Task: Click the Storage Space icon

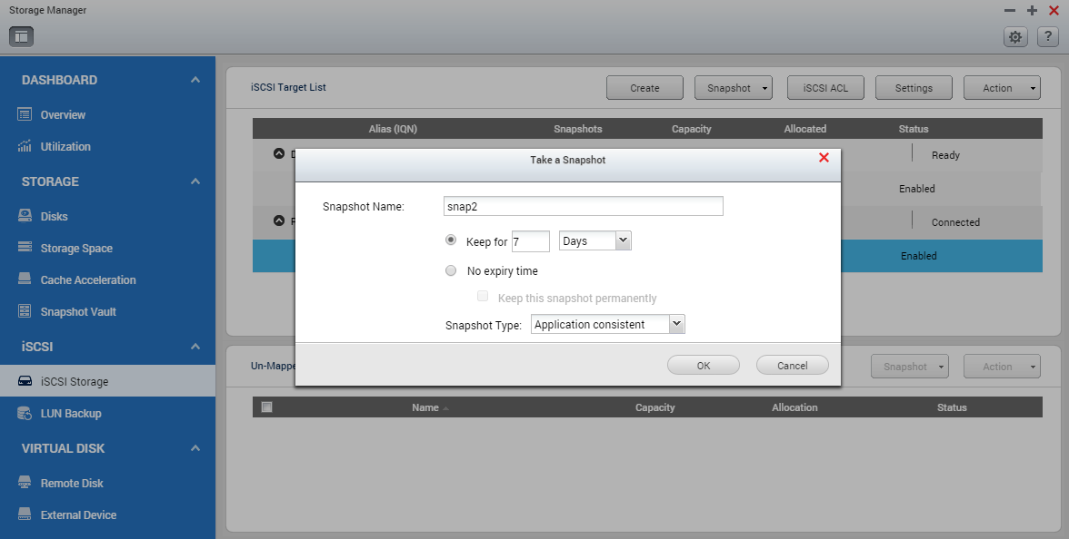Action: tap(25, 247)
